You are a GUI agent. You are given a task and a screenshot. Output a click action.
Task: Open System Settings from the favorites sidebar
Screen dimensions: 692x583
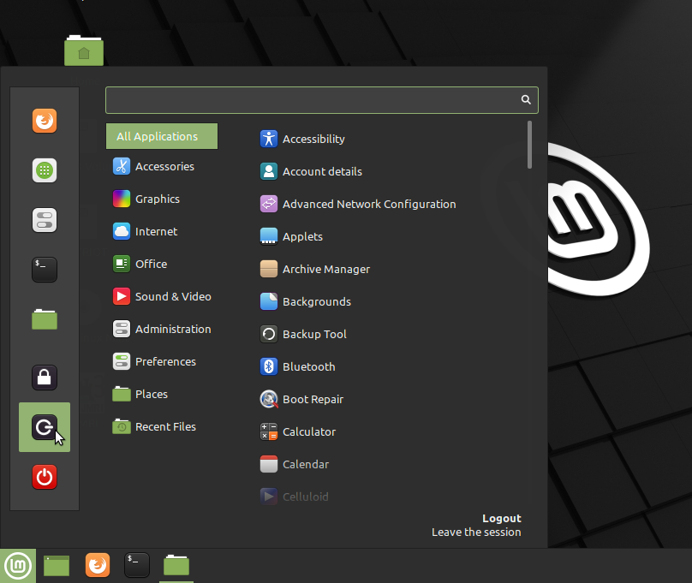click(45, 220)
